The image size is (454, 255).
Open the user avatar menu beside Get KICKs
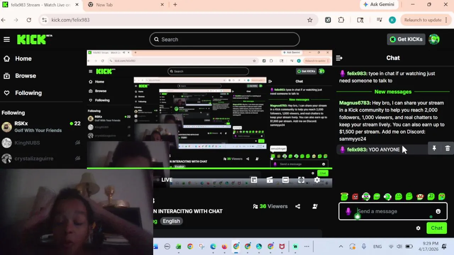pos(434,39)
